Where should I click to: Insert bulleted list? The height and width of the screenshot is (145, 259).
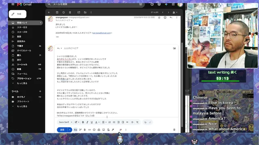[x=114, y=122]
